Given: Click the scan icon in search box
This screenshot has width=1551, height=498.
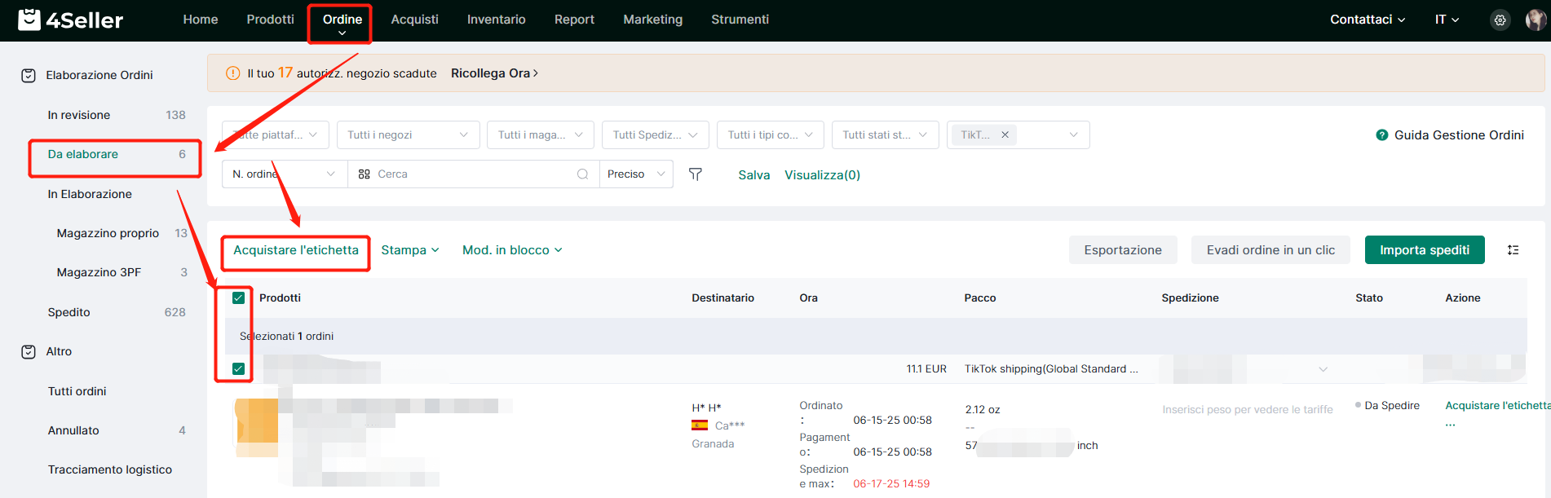Looking at the screenshot, I should 365,174.
